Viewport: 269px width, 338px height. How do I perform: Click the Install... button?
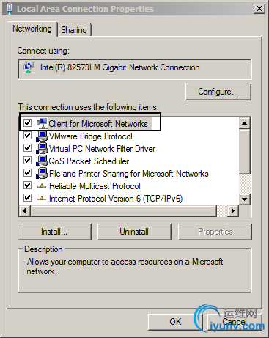[54, 232]
